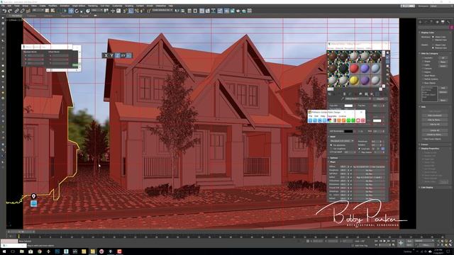The image size is (454, 255).
Task: Open the selection filter dropdown
Action: pyautogui.click(x=38, y=11)
